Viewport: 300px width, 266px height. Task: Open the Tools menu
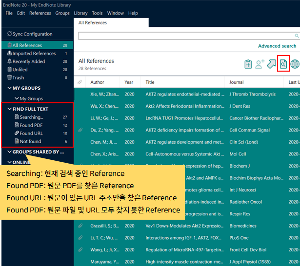point(97,13)
